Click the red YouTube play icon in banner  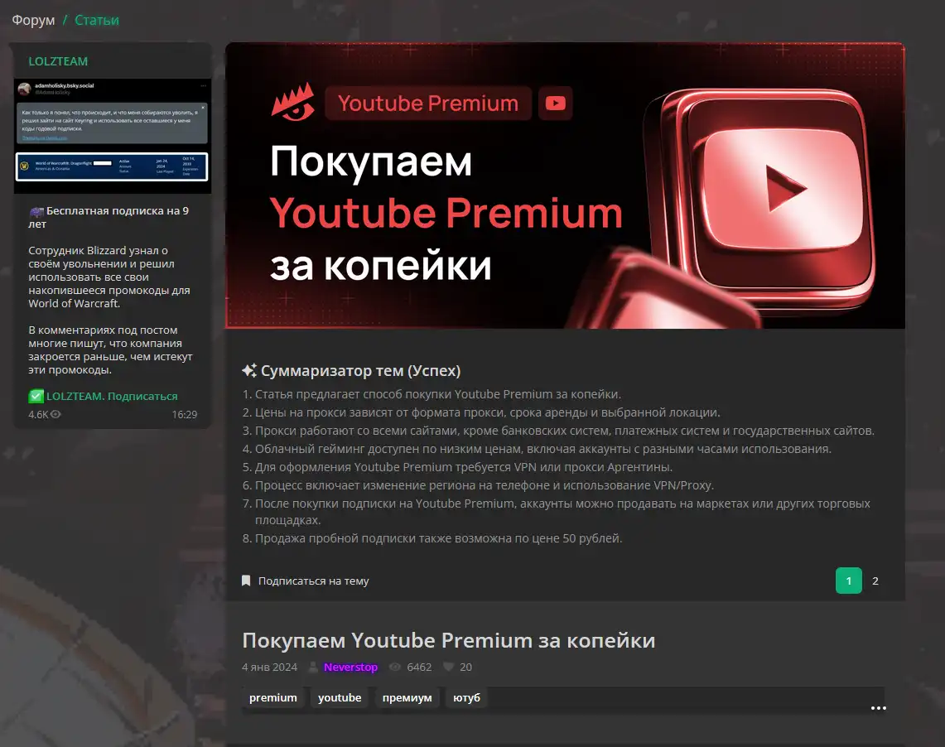click(556, 104)
